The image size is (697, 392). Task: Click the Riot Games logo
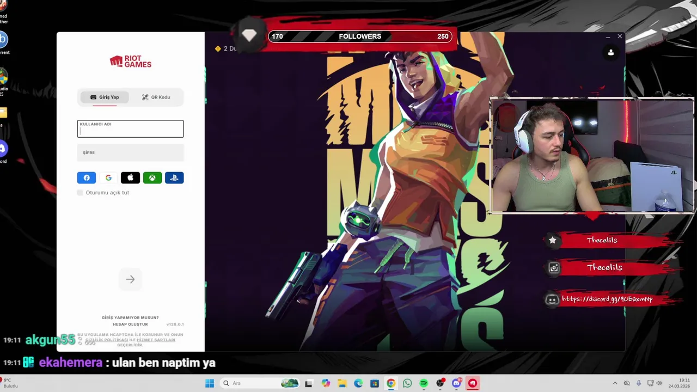[x=131, y=62]
